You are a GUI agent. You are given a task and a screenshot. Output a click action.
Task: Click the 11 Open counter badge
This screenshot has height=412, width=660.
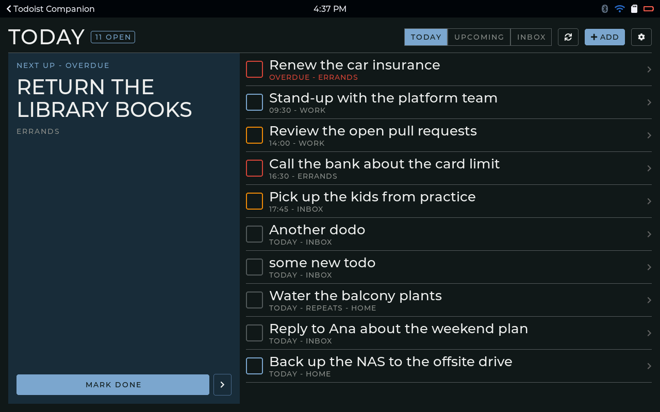(113, 37)
